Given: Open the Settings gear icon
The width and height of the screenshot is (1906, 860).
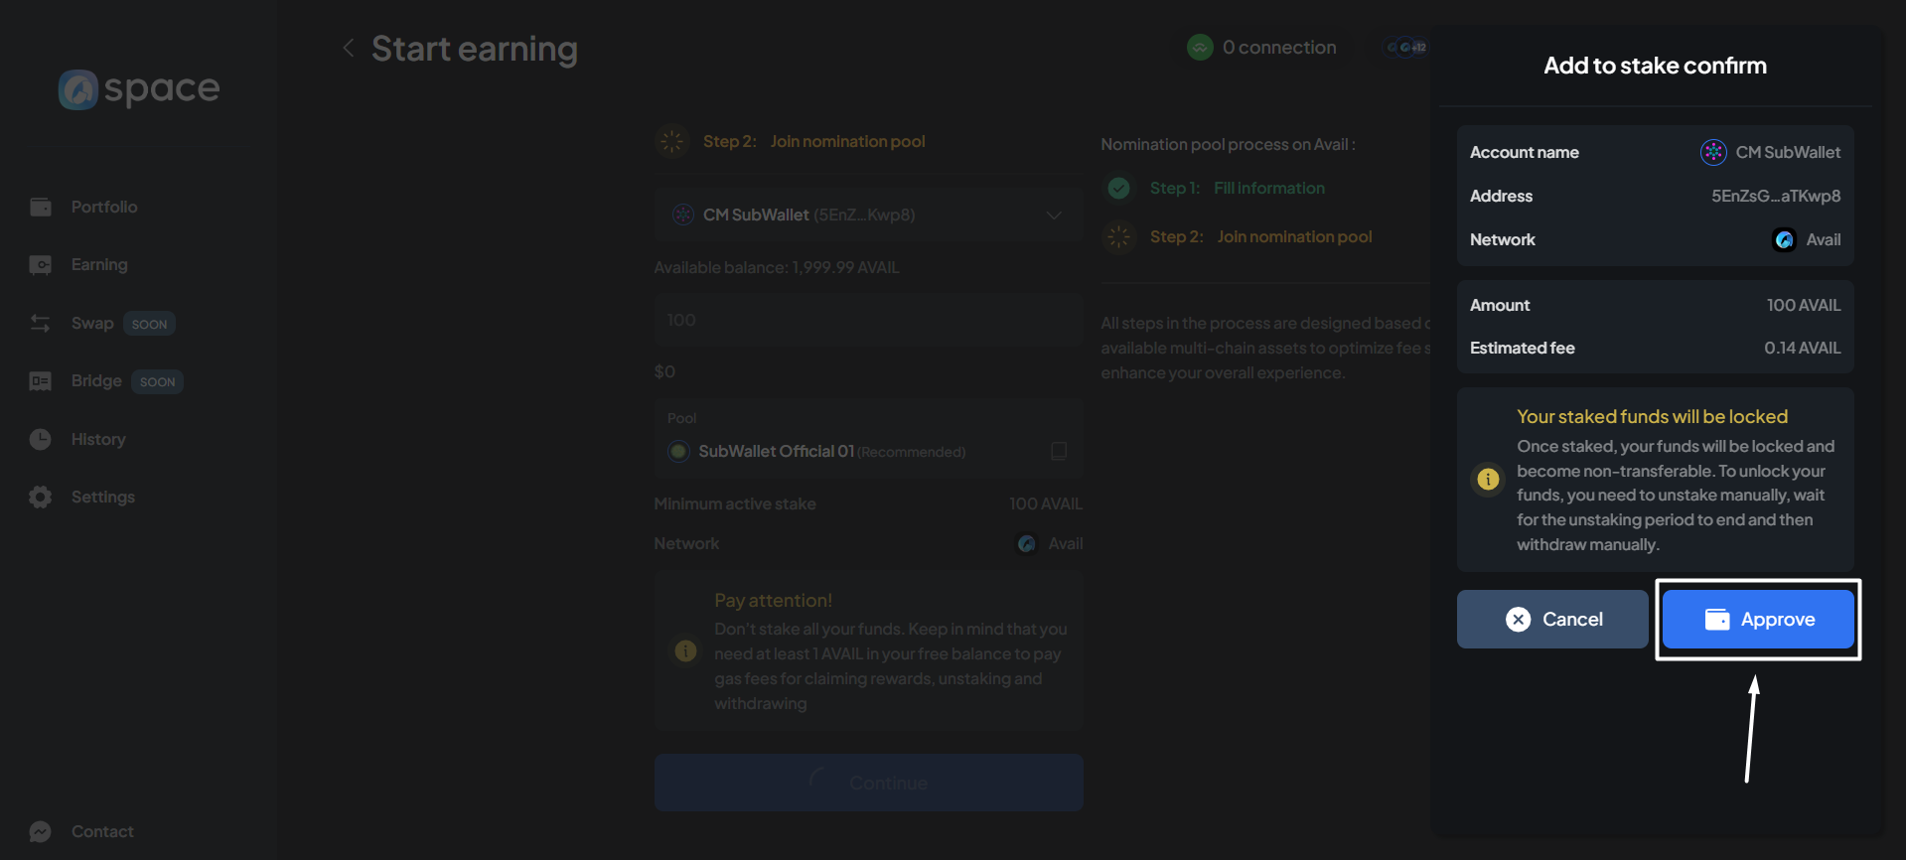Looking at the screenshot, I should pos(41,497).
